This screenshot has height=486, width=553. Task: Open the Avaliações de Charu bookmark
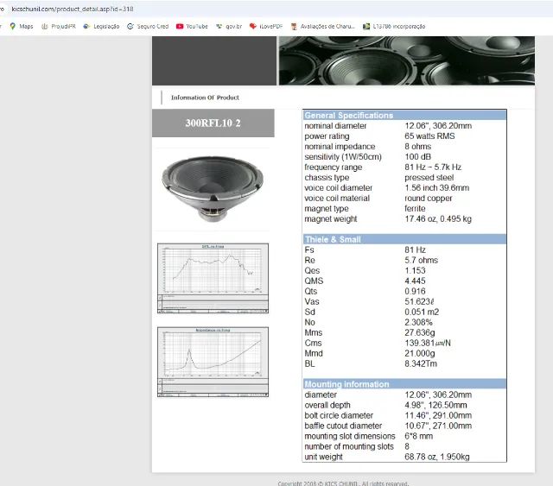pyautogui.click(x=323, y=27)
